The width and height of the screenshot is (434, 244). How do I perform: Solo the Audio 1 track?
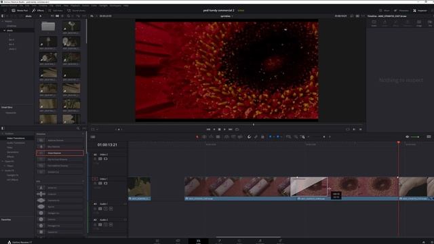106,209
